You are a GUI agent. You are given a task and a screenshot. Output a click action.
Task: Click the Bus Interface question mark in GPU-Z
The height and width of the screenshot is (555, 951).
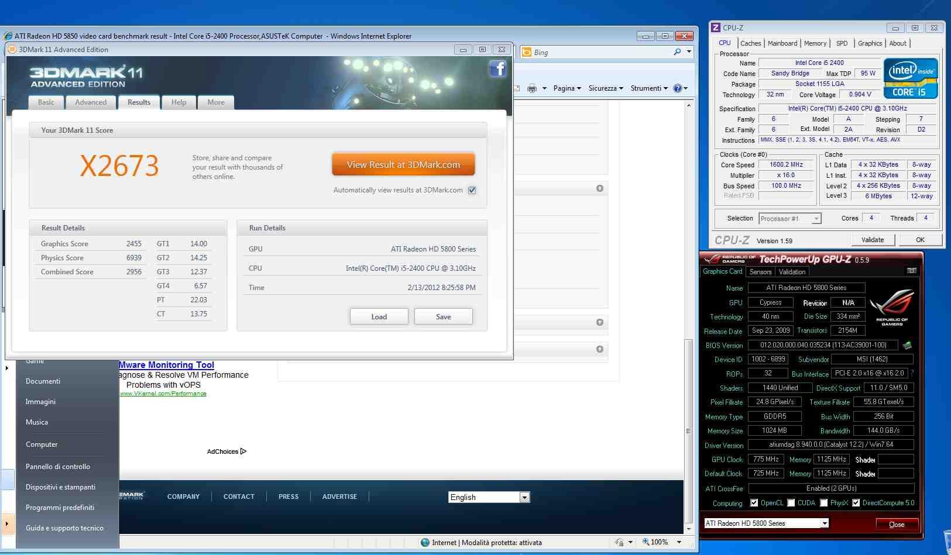point(912,373)
